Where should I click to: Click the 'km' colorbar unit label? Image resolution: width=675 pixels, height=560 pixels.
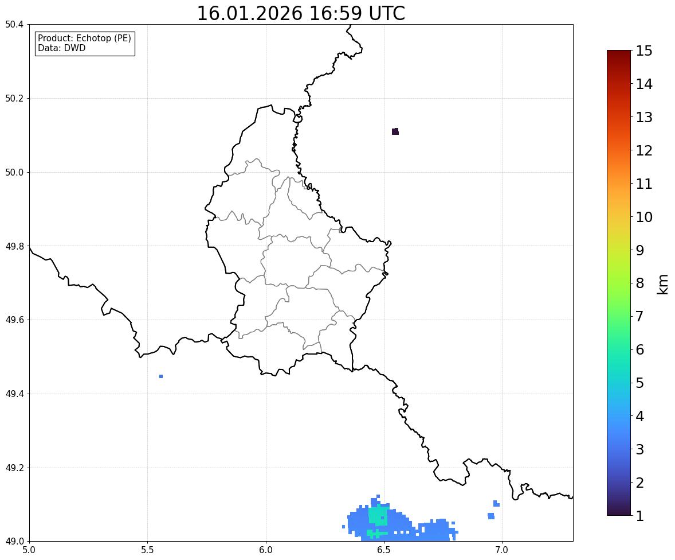(x=662, y=285)
